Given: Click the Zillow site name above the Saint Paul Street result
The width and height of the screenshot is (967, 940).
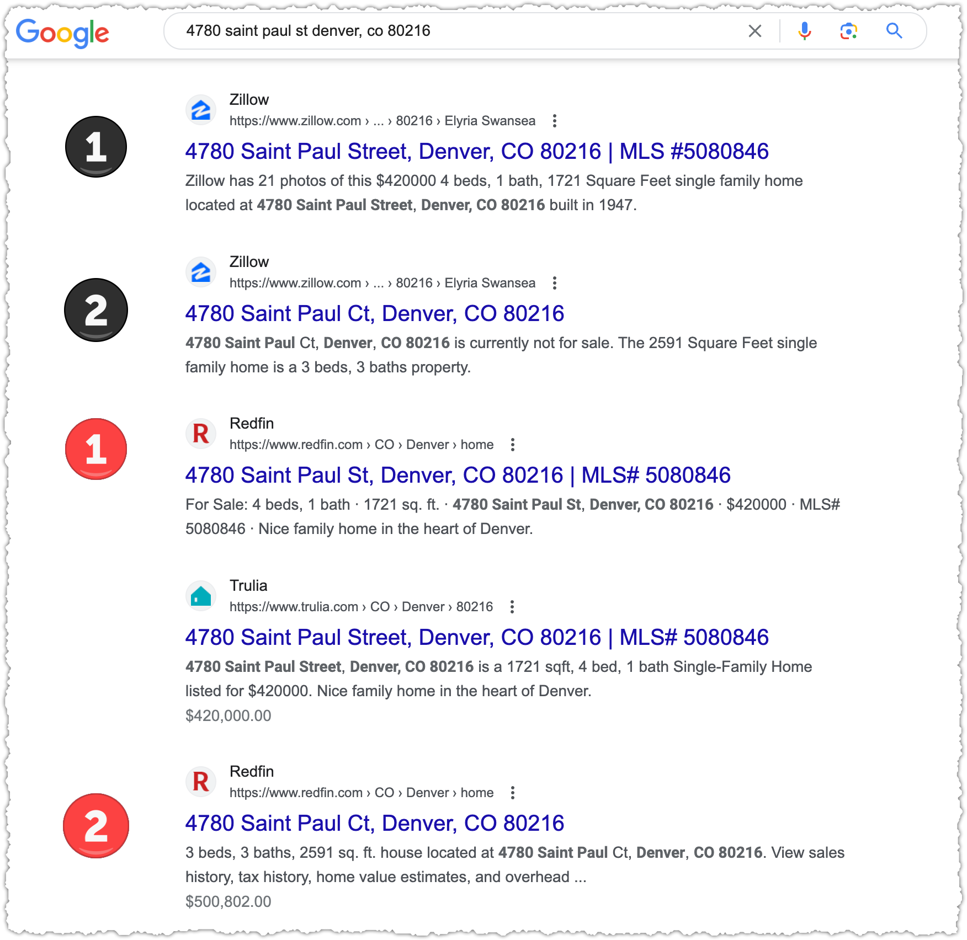Looking at the screenshot, I should (x=249, y=100).
